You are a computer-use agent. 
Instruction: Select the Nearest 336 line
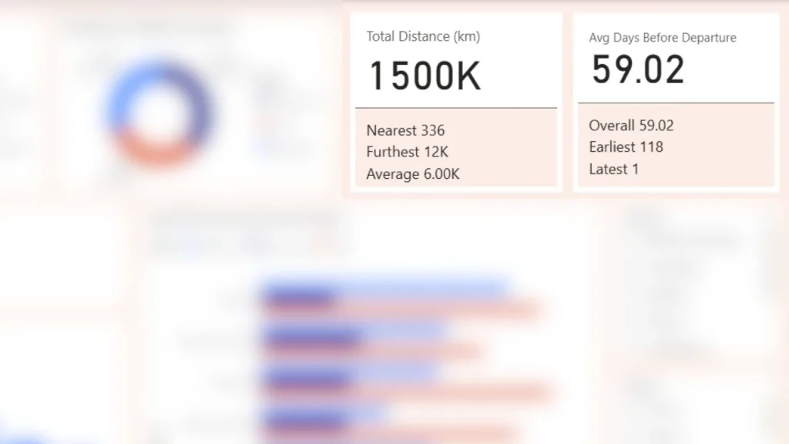[405, 130]
